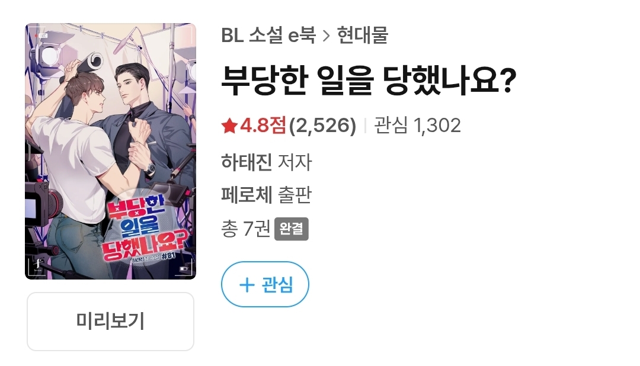Click the 완결 completed badge
640x366 pixels.
click(291, 229)
